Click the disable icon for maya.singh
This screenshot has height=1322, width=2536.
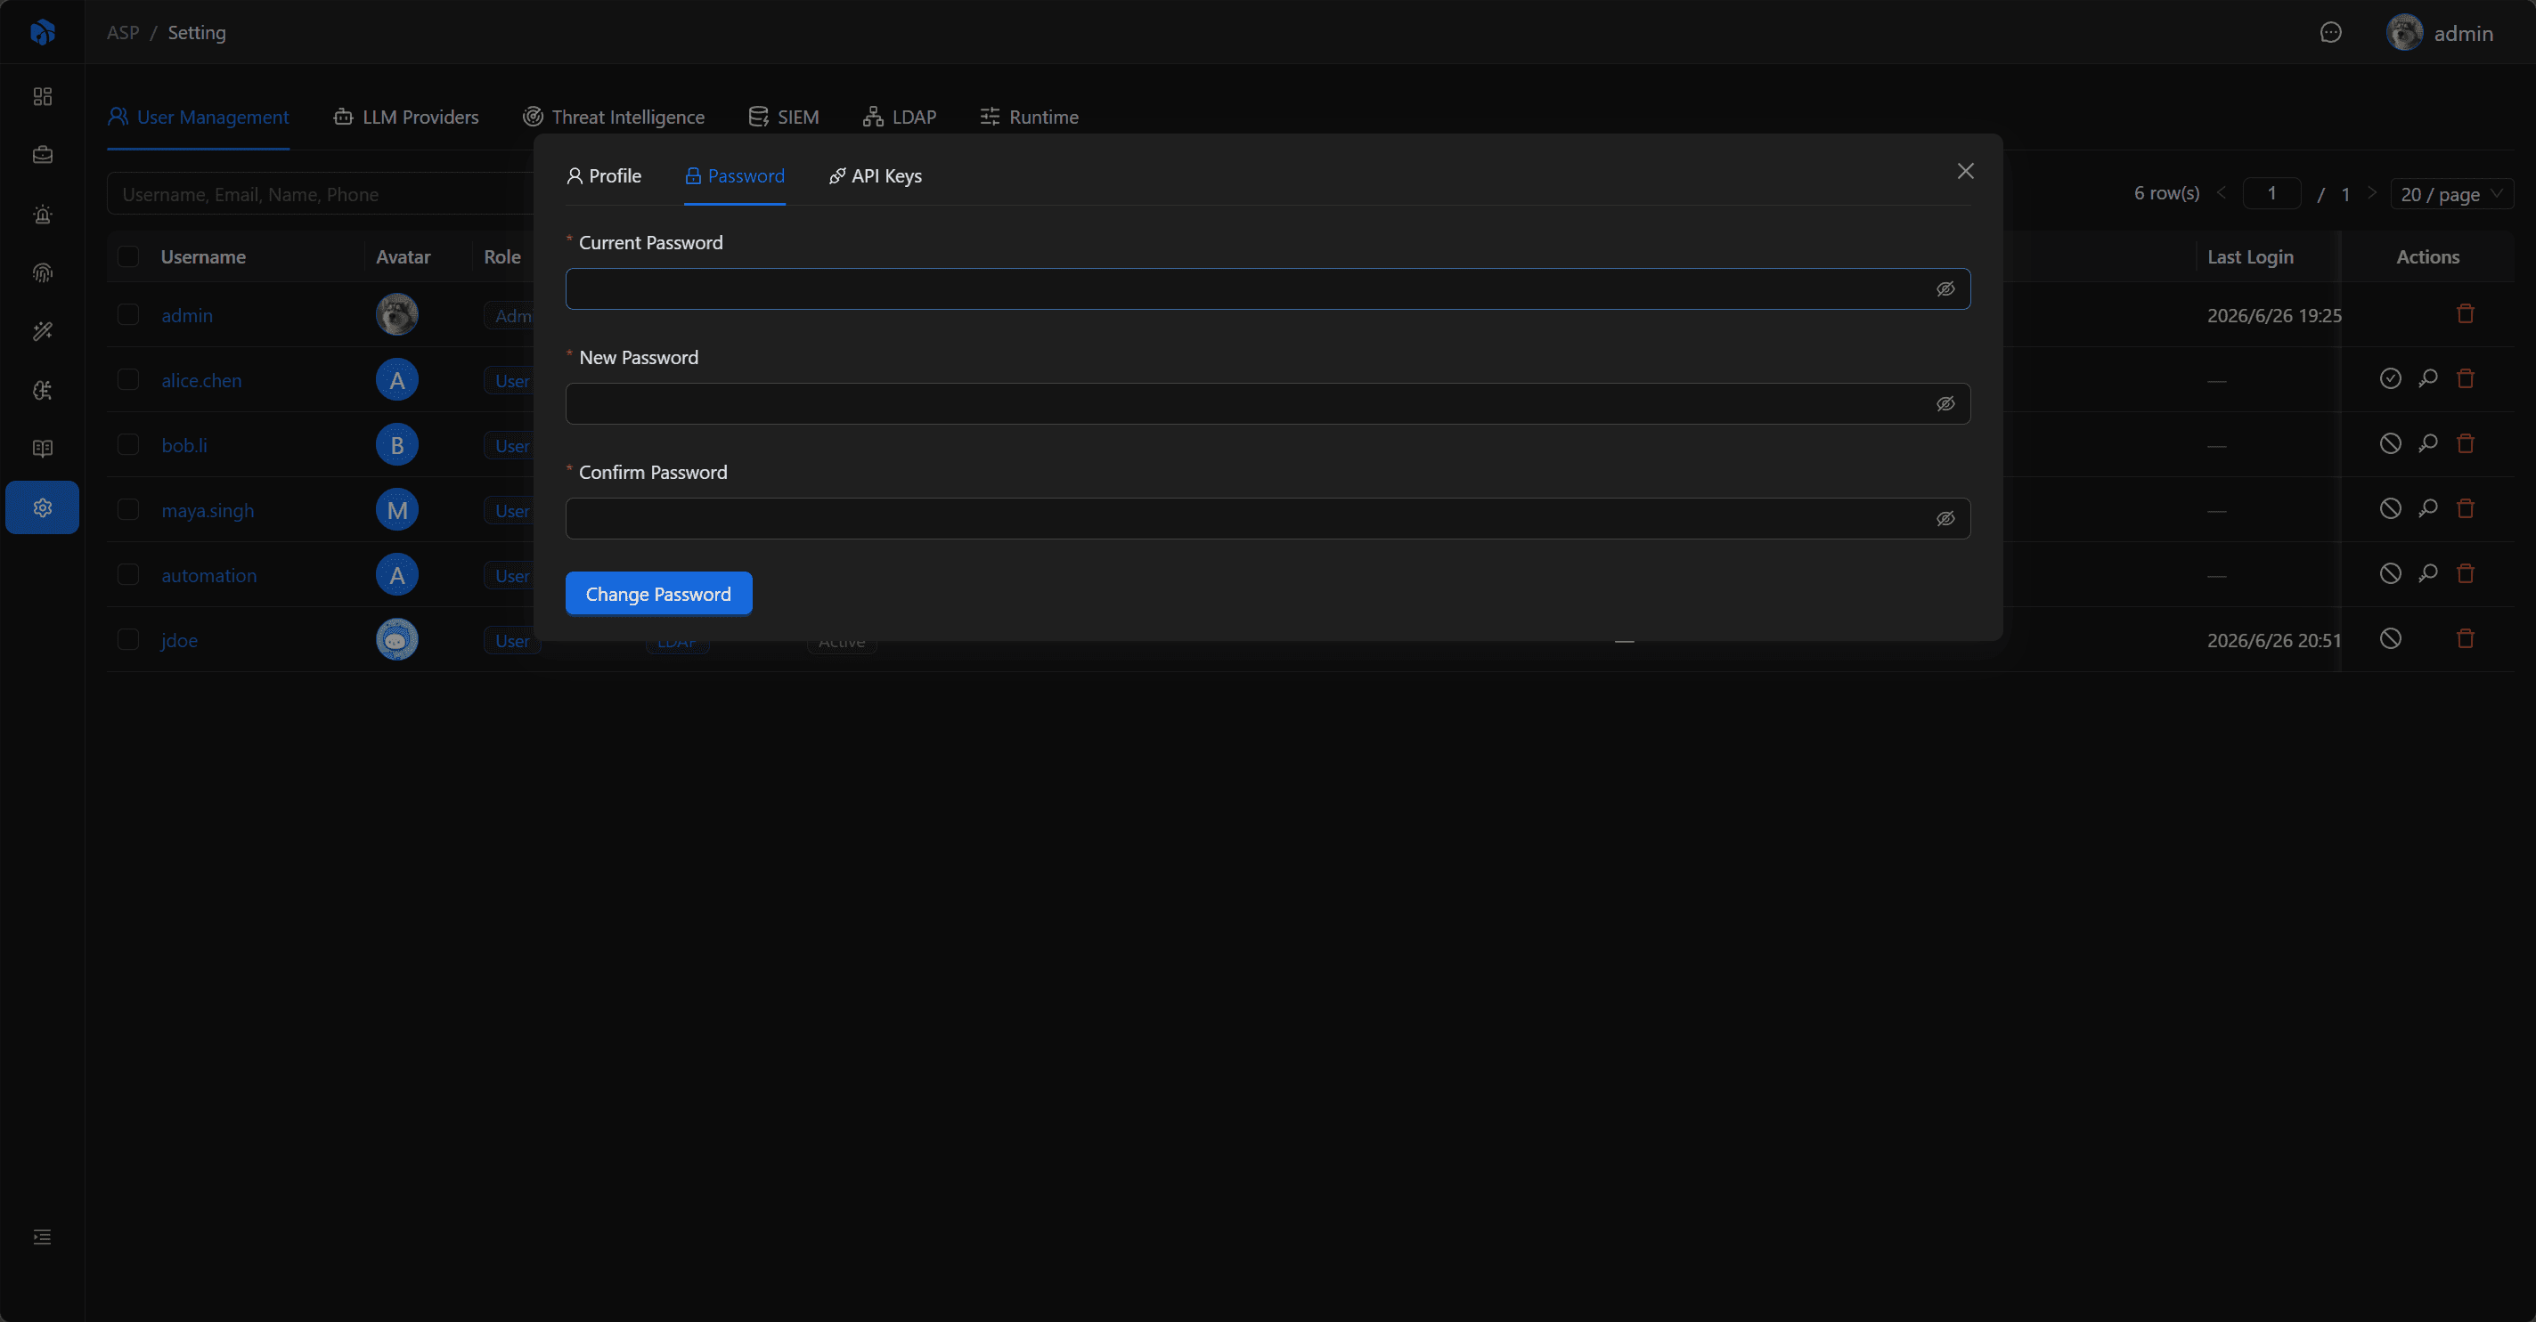click(2390, 508)
